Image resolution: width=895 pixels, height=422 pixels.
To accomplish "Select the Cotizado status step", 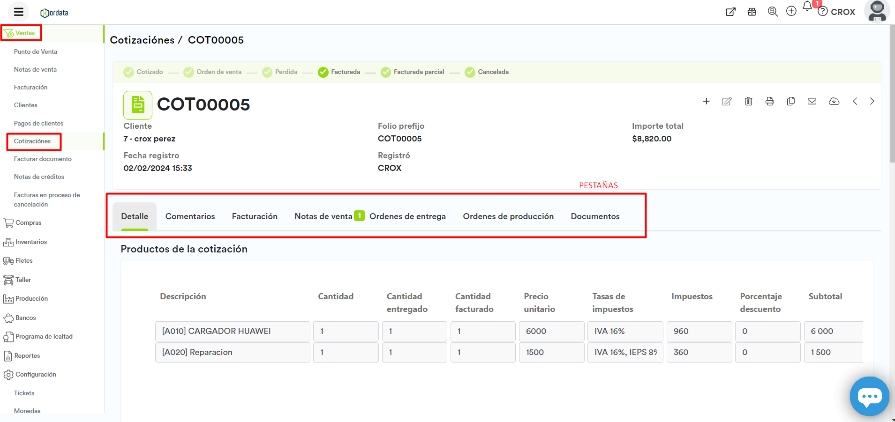I will coord(143,72).
